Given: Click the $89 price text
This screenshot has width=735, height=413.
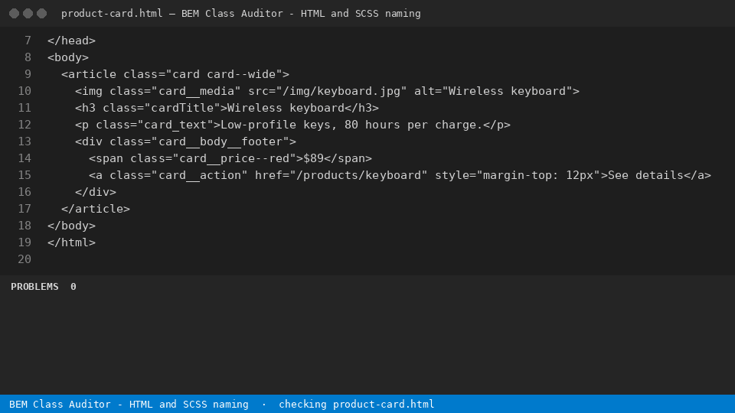Looking at the screenshot, I should [x=314, y=159].
